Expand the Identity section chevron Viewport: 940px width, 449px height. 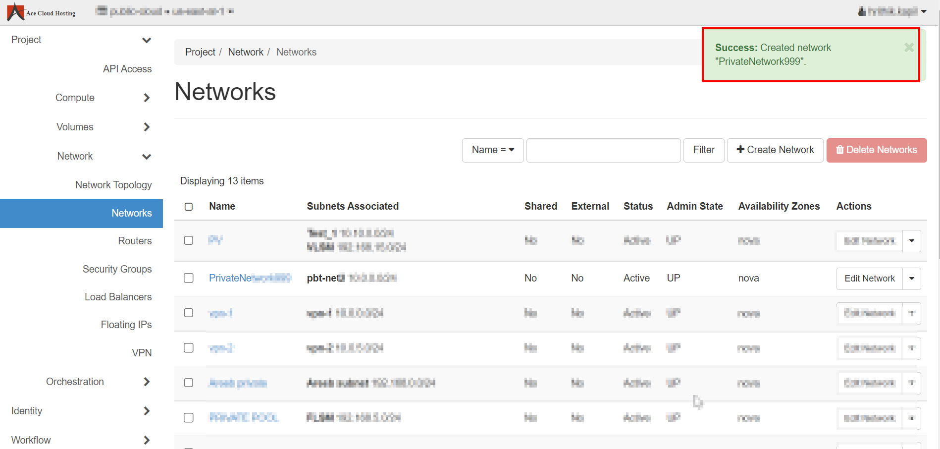[147, 411]
